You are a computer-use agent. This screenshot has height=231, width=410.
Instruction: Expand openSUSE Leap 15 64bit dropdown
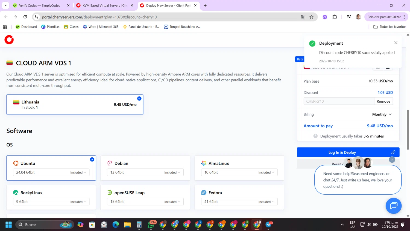(145, 202)
